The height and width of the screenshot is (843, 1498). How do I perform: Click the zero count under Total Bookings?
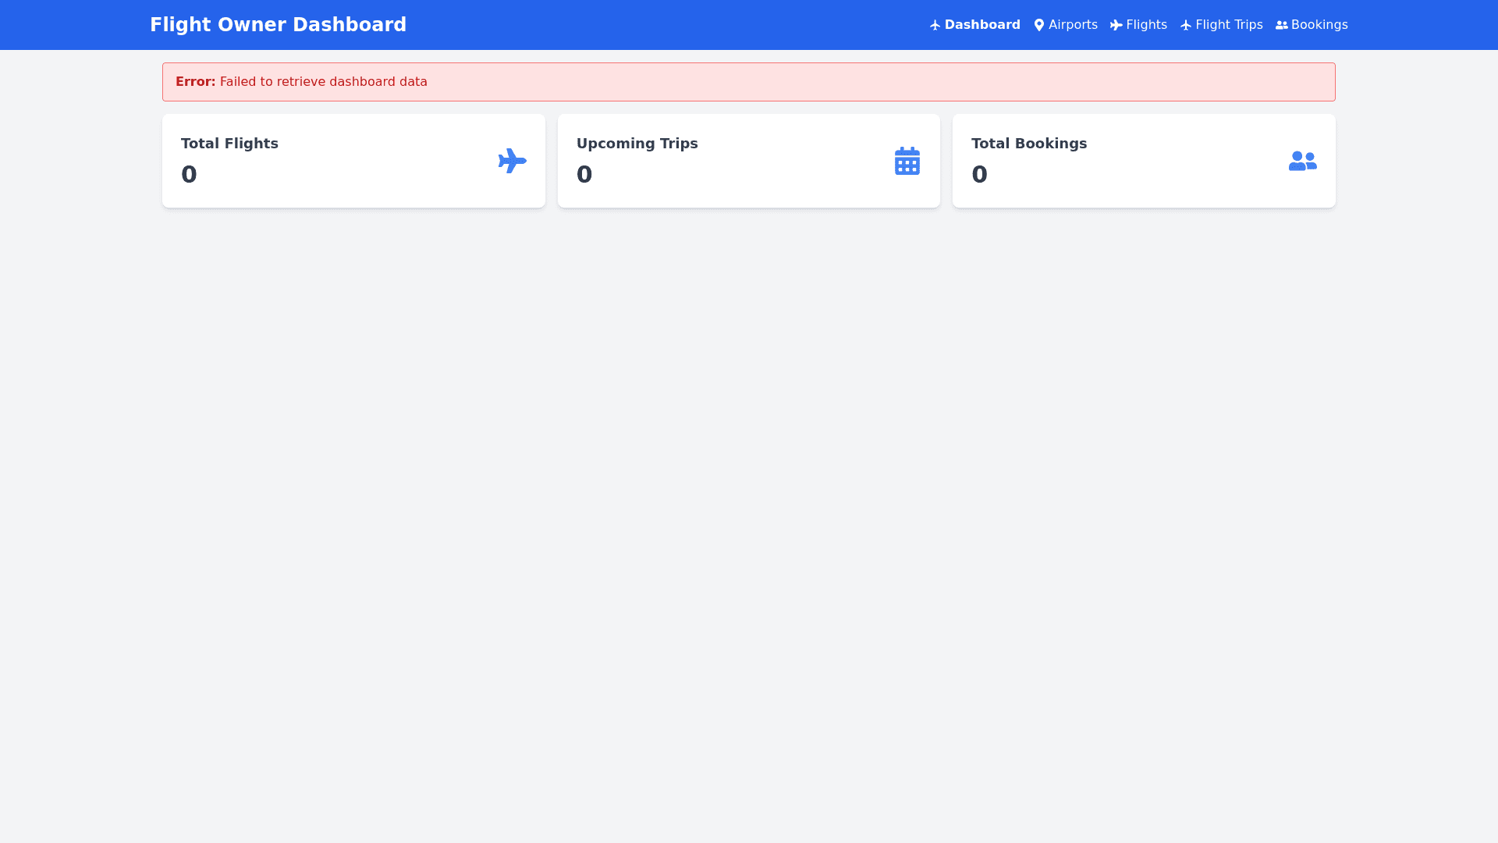[979, 174]
